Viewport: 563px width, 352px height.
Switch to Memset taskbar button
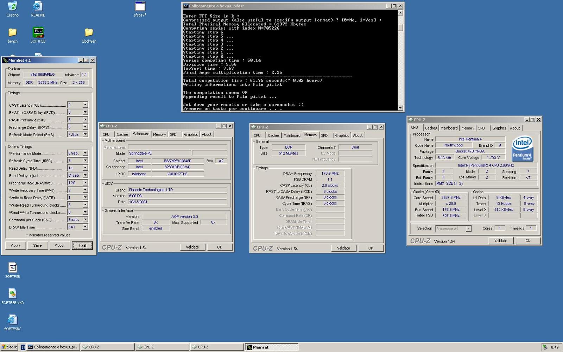tap(271, 347)
